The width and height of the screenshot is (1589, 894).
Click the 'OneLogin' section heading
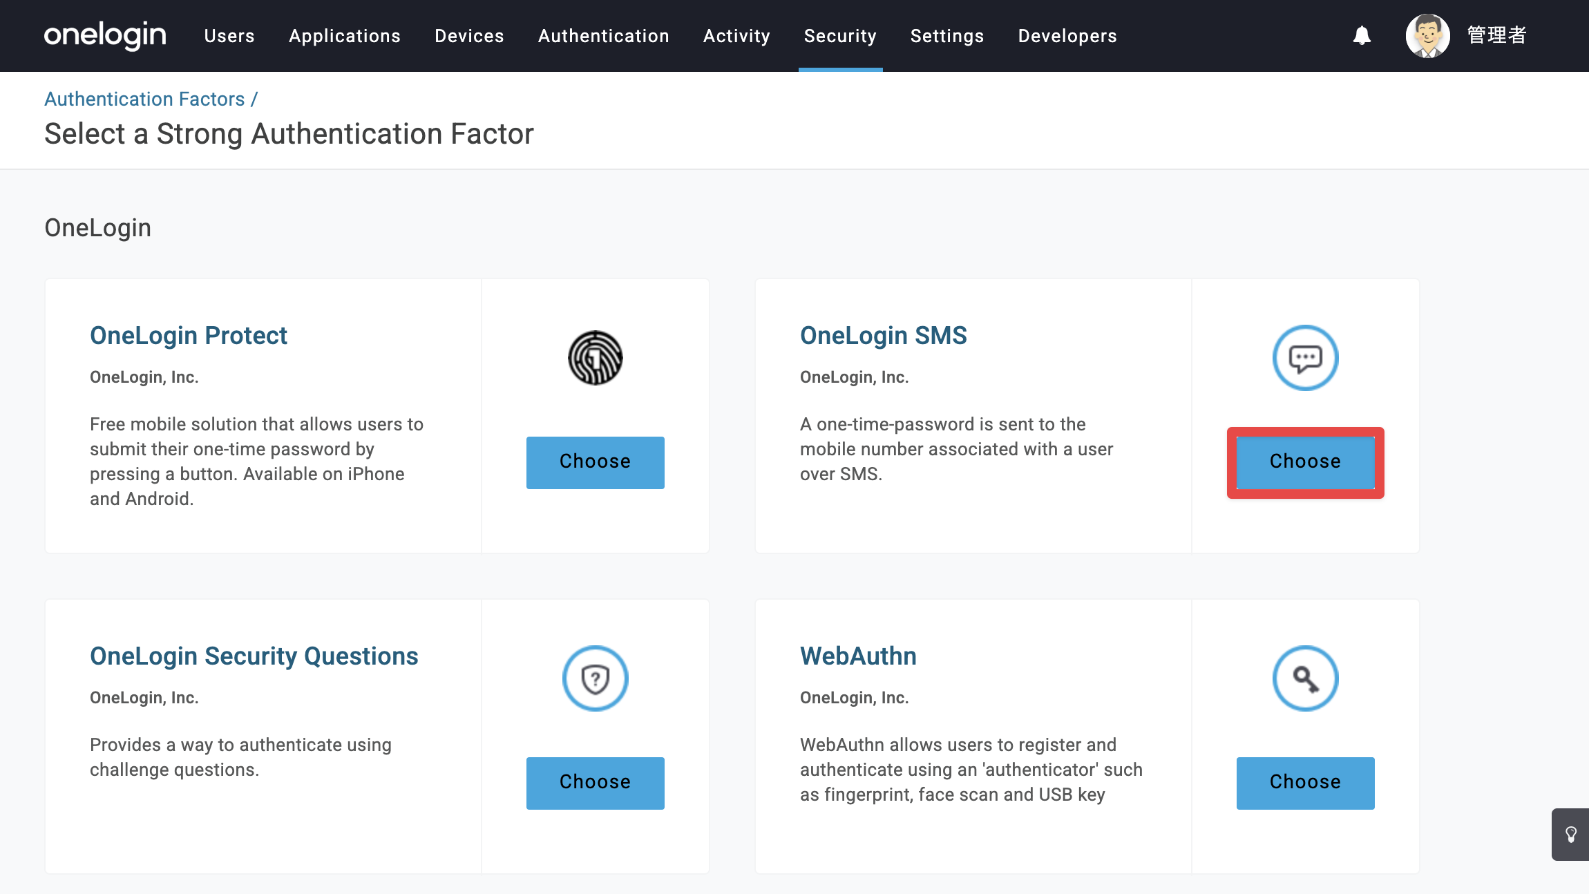click(98, 227)
